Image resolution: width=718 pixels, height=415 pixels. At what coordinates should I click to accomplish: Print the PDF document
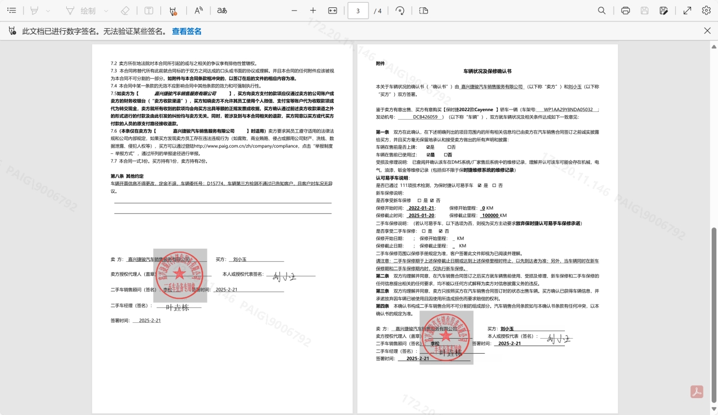[626, 11]
